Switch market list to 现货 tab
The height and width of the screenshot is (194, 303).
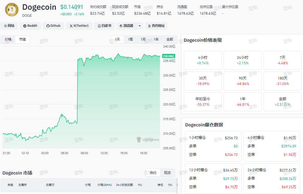[x=167, y=173]
